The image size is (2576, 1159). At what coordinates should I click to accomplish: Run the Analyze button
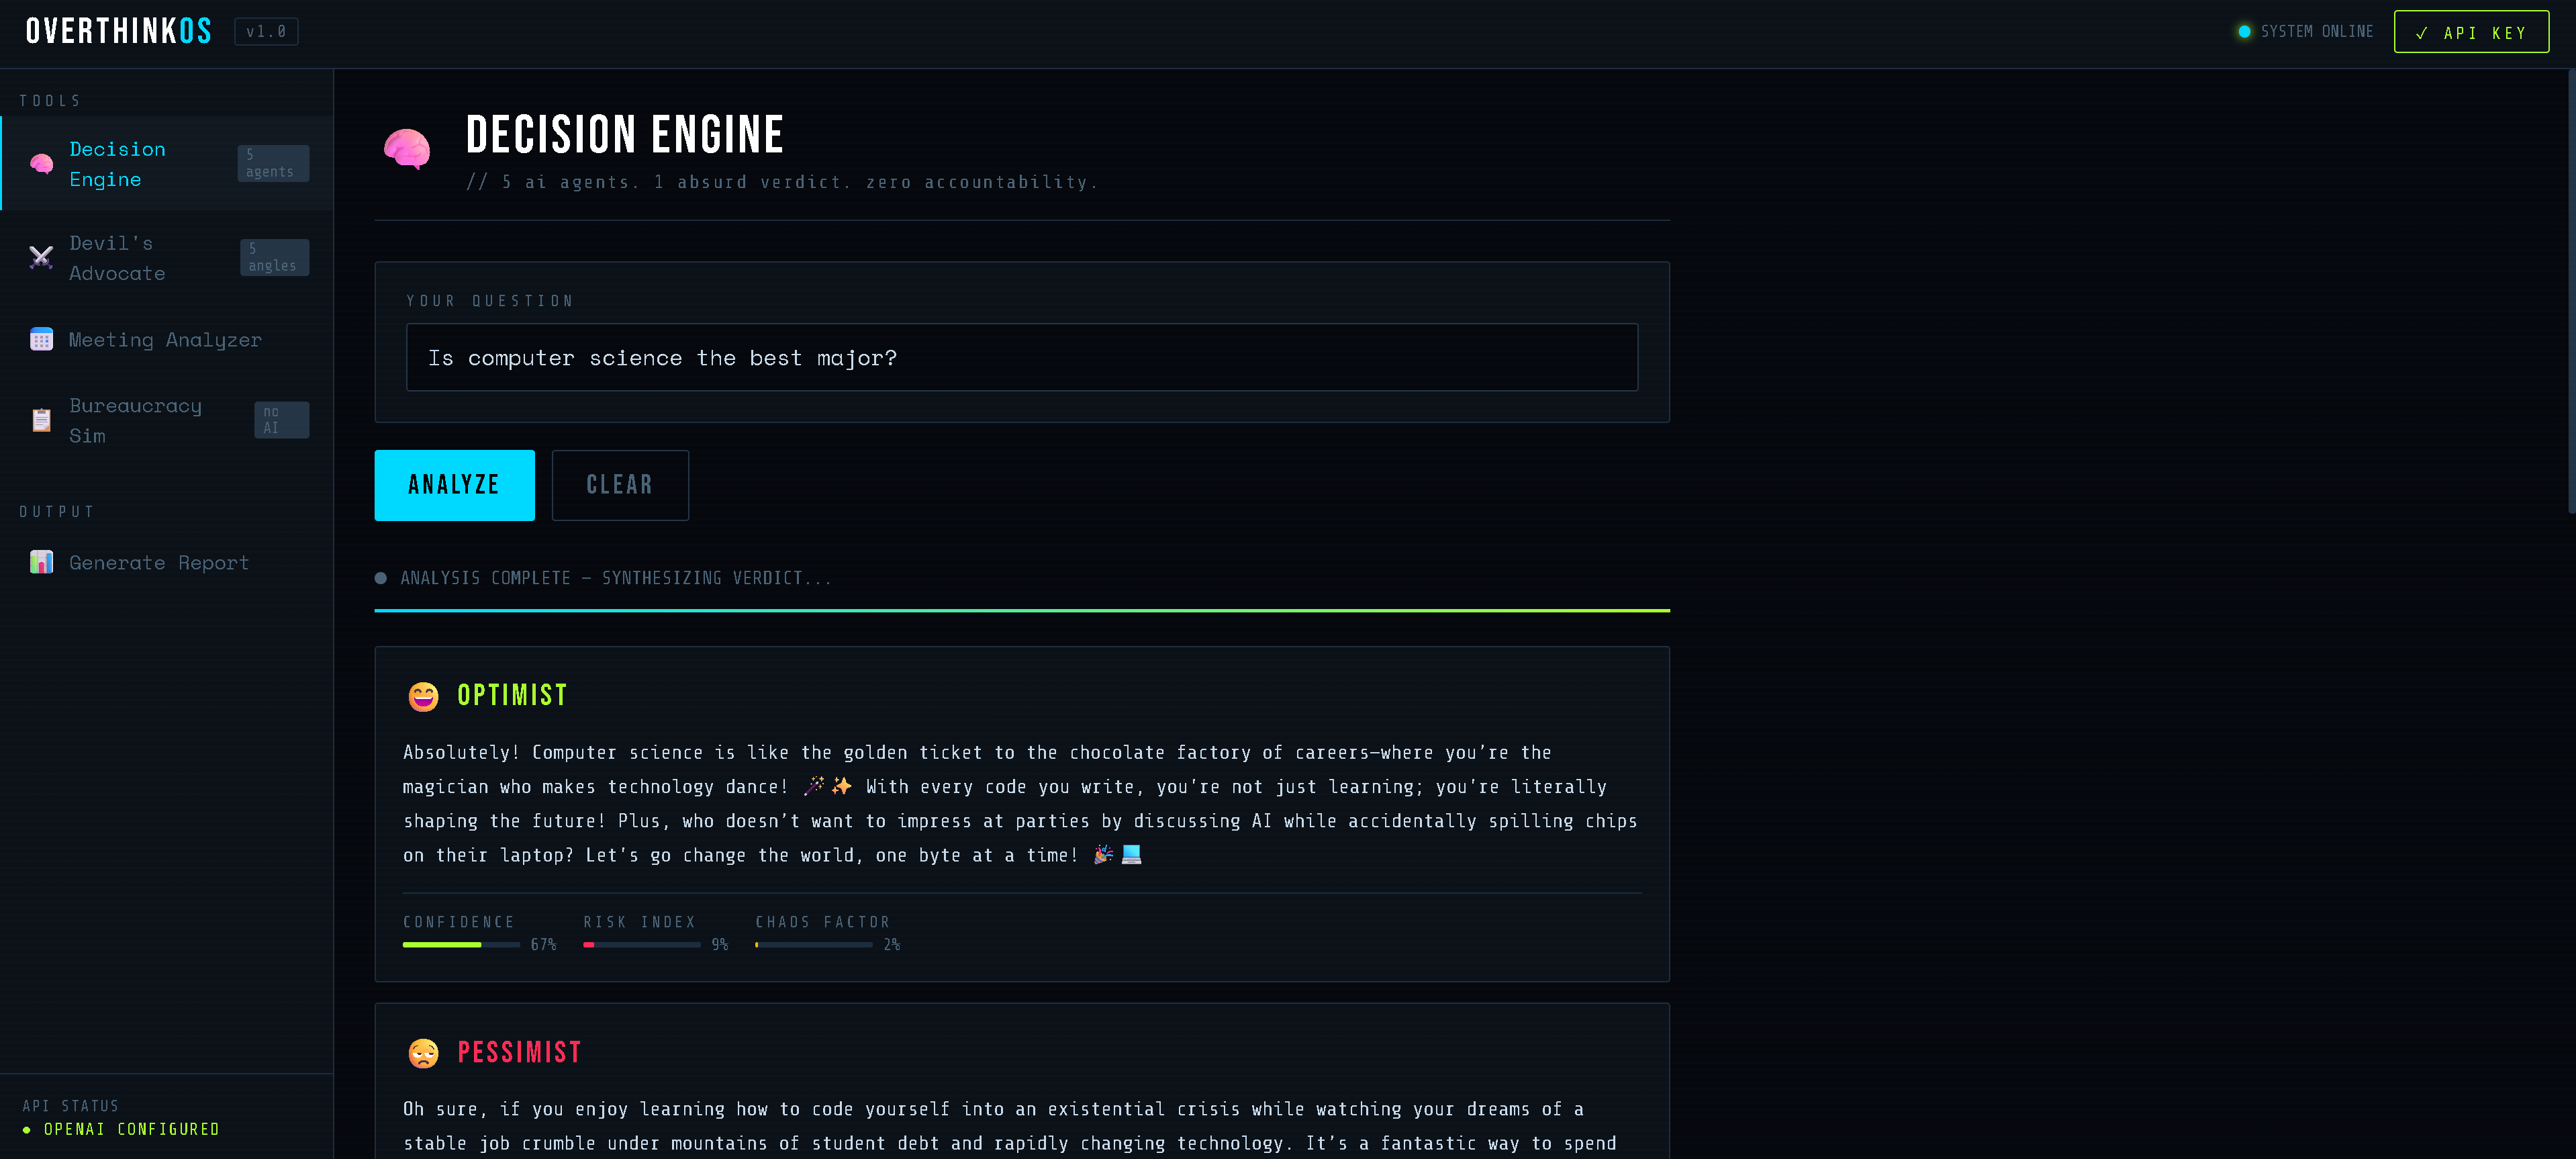[454, 485]
